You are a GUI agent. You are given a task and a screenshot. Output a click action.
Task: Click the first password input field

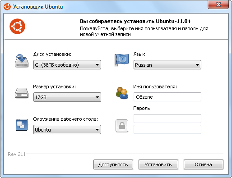[167, 119]
